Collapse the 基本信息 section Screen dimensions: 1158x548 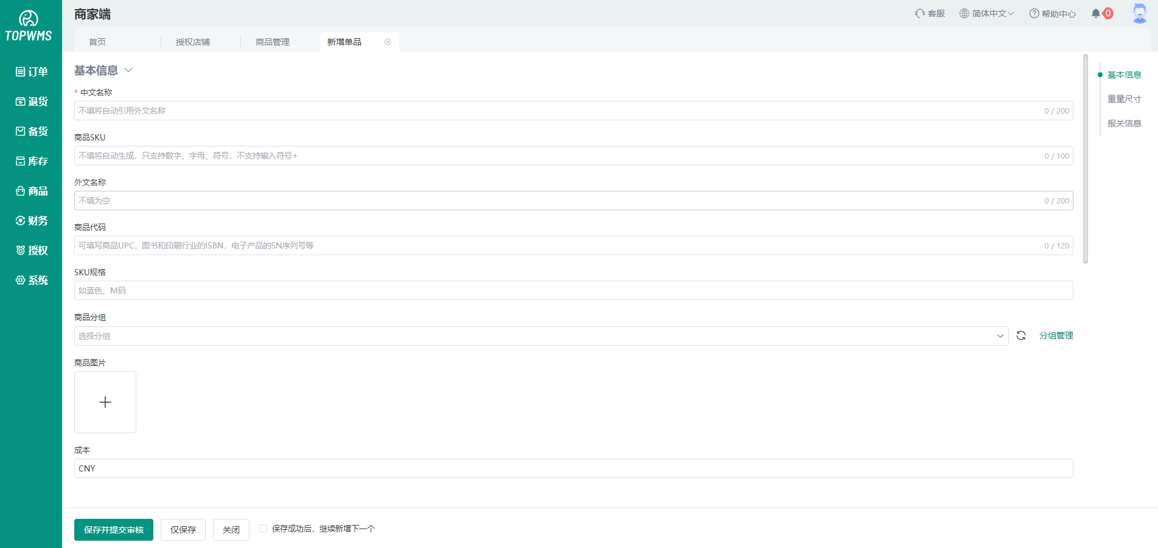pyautogui.click(x=128, y=70)
